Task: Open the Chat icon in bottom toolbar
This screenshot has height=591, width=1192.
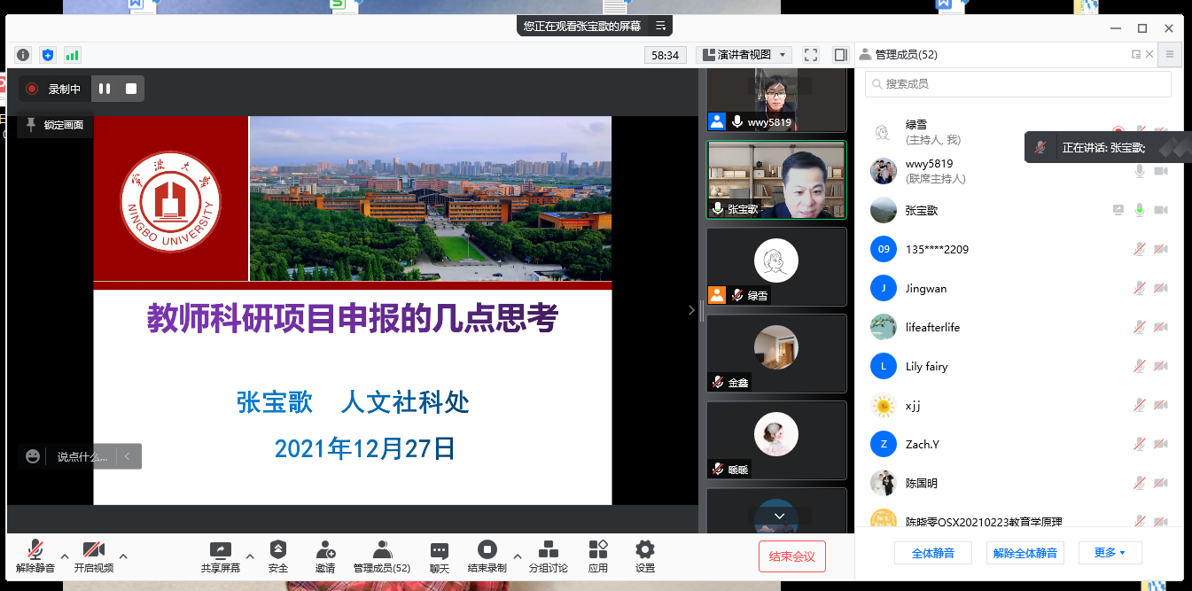Action: 439,550
